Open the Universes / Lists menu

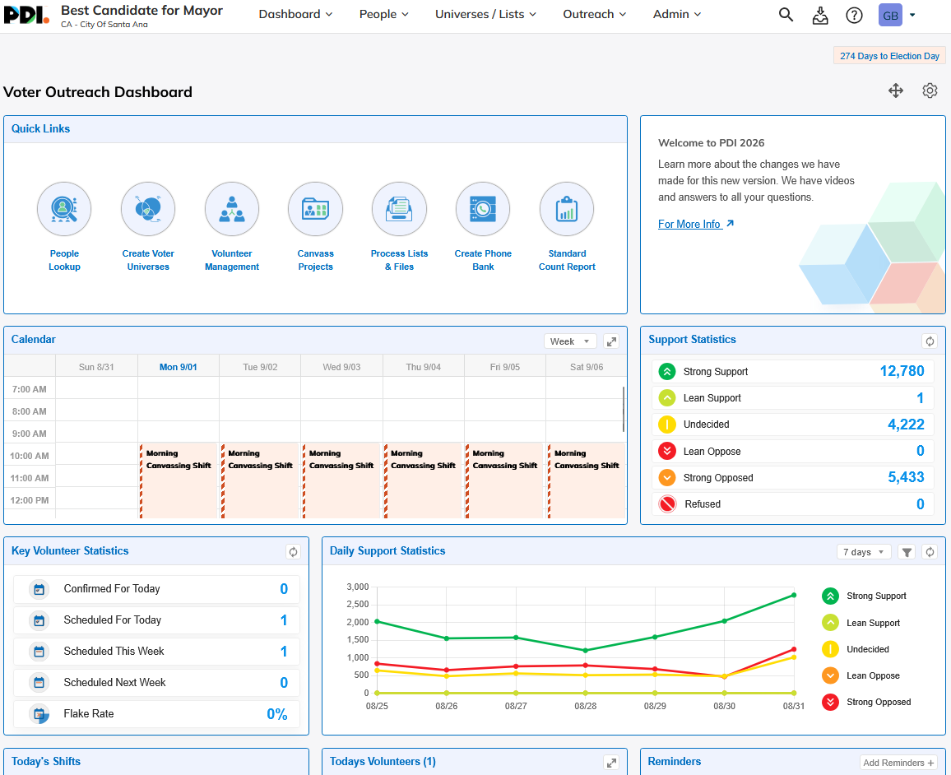486,14
